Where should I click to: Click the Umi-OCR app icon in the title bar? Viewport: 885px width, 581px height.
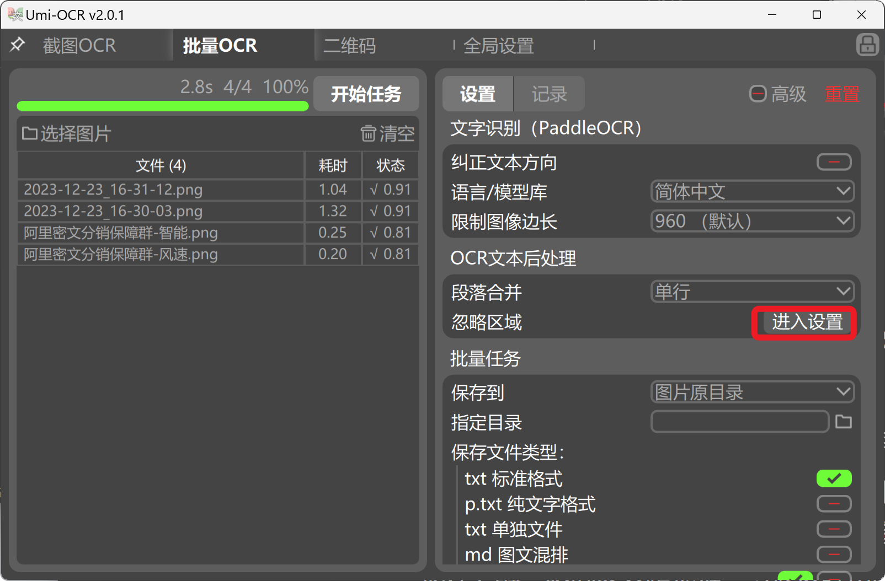[15, 14]
